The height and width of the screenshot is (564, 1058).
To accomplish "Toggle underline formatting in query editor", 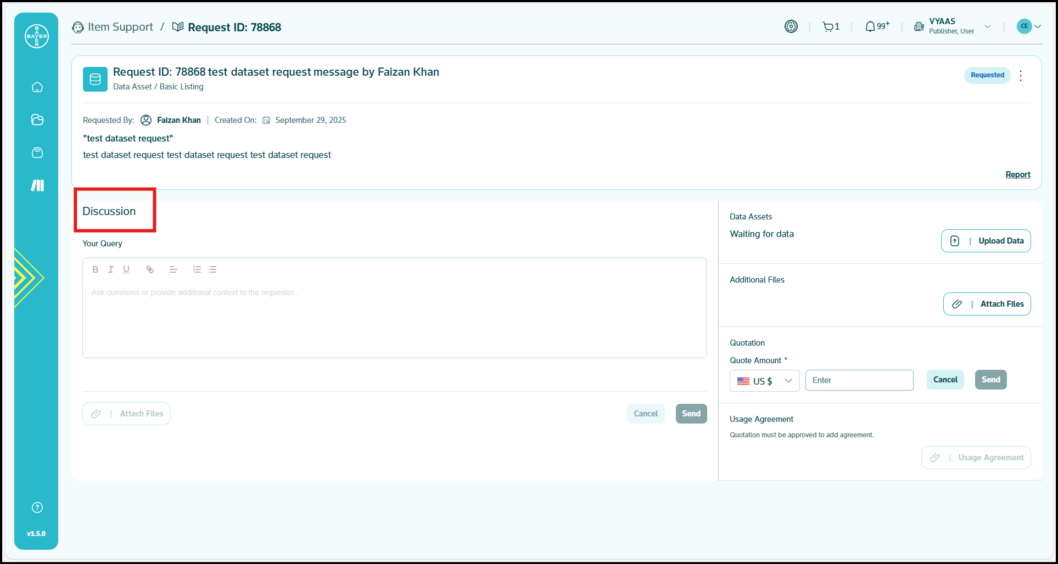I will pos(126,269).
